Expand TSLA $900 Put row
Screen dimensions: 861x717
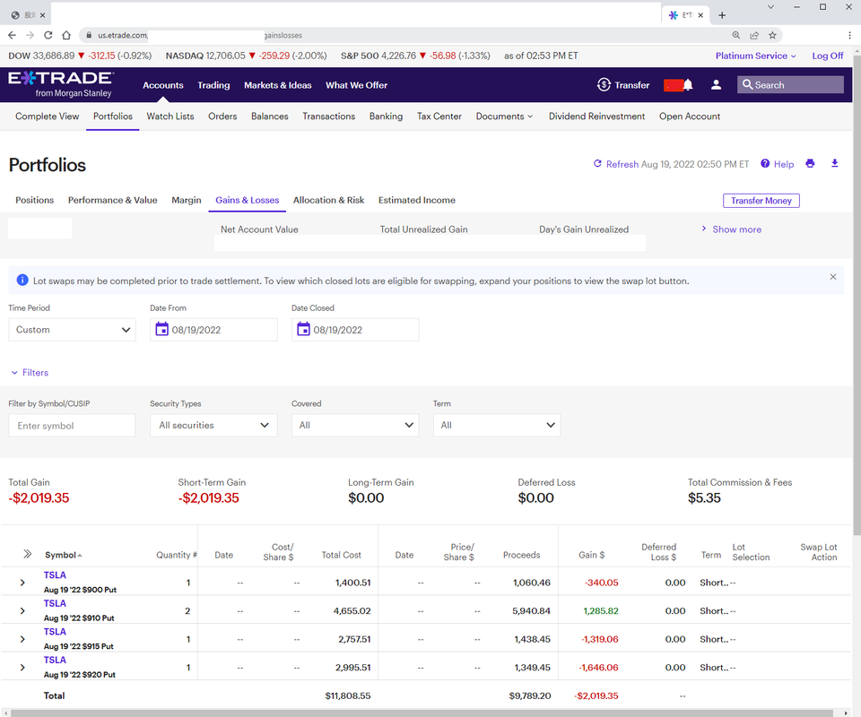[22, 583]
